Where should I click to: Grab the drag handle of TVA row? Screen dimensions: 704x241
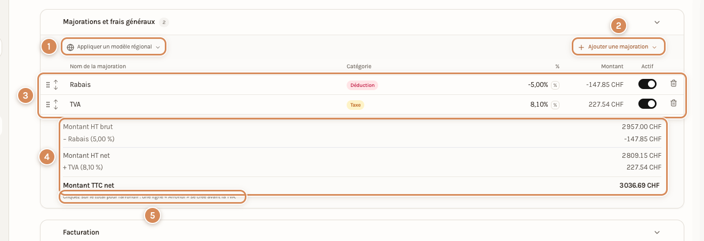point(48,105)
